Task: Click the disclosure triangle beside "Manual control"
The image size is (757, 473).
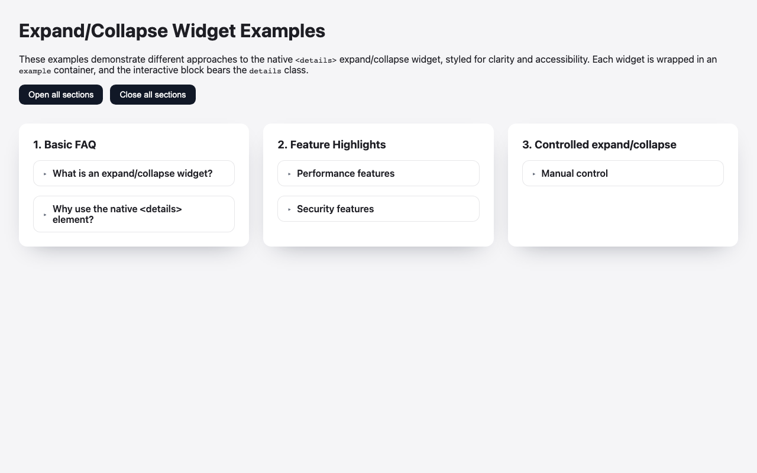Action: [533, 173]
